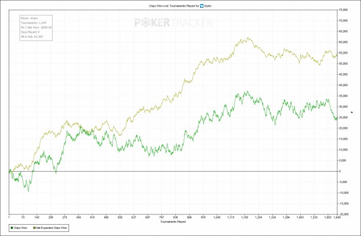Click the 'Tournaments: 1,649' line in info box
361x236 pixels.
[x=34, y=23]
